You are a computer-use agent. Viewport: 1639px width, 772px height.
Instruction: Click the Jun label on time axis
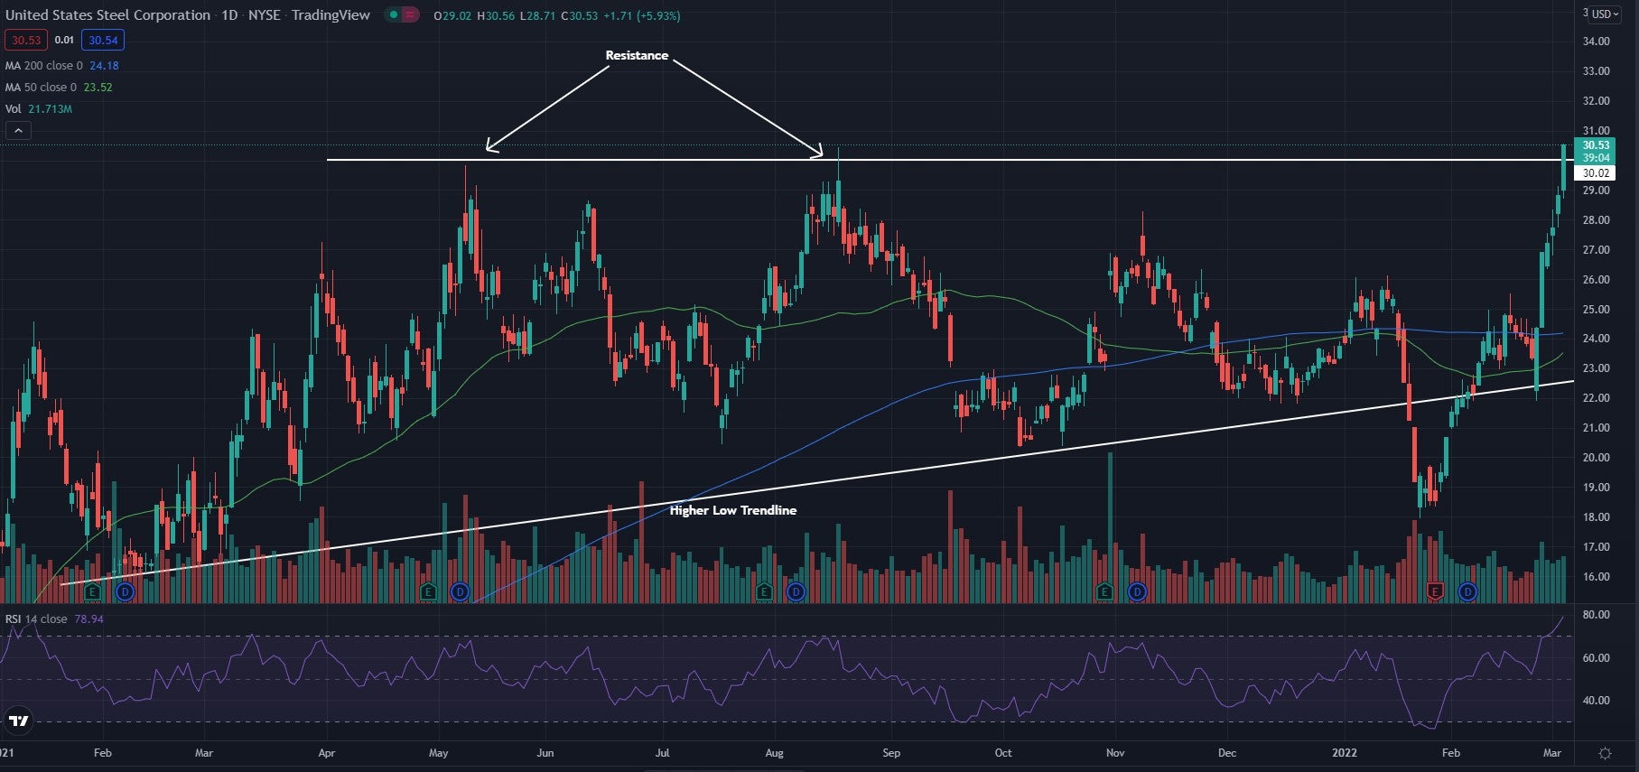(x=545, y=753)
